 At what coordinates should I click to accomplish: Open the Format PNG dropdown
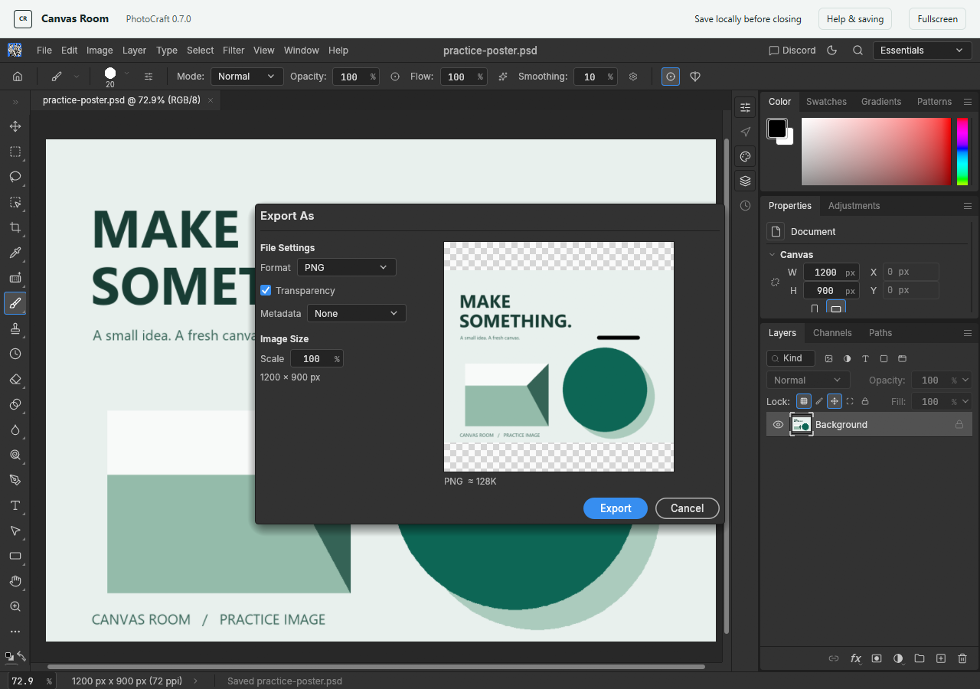point(347,267)
